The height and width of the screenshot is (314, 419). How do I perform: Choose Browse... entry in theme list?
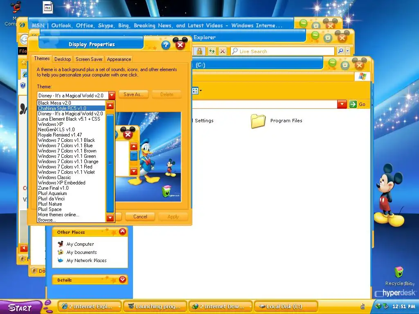point(71,220)
